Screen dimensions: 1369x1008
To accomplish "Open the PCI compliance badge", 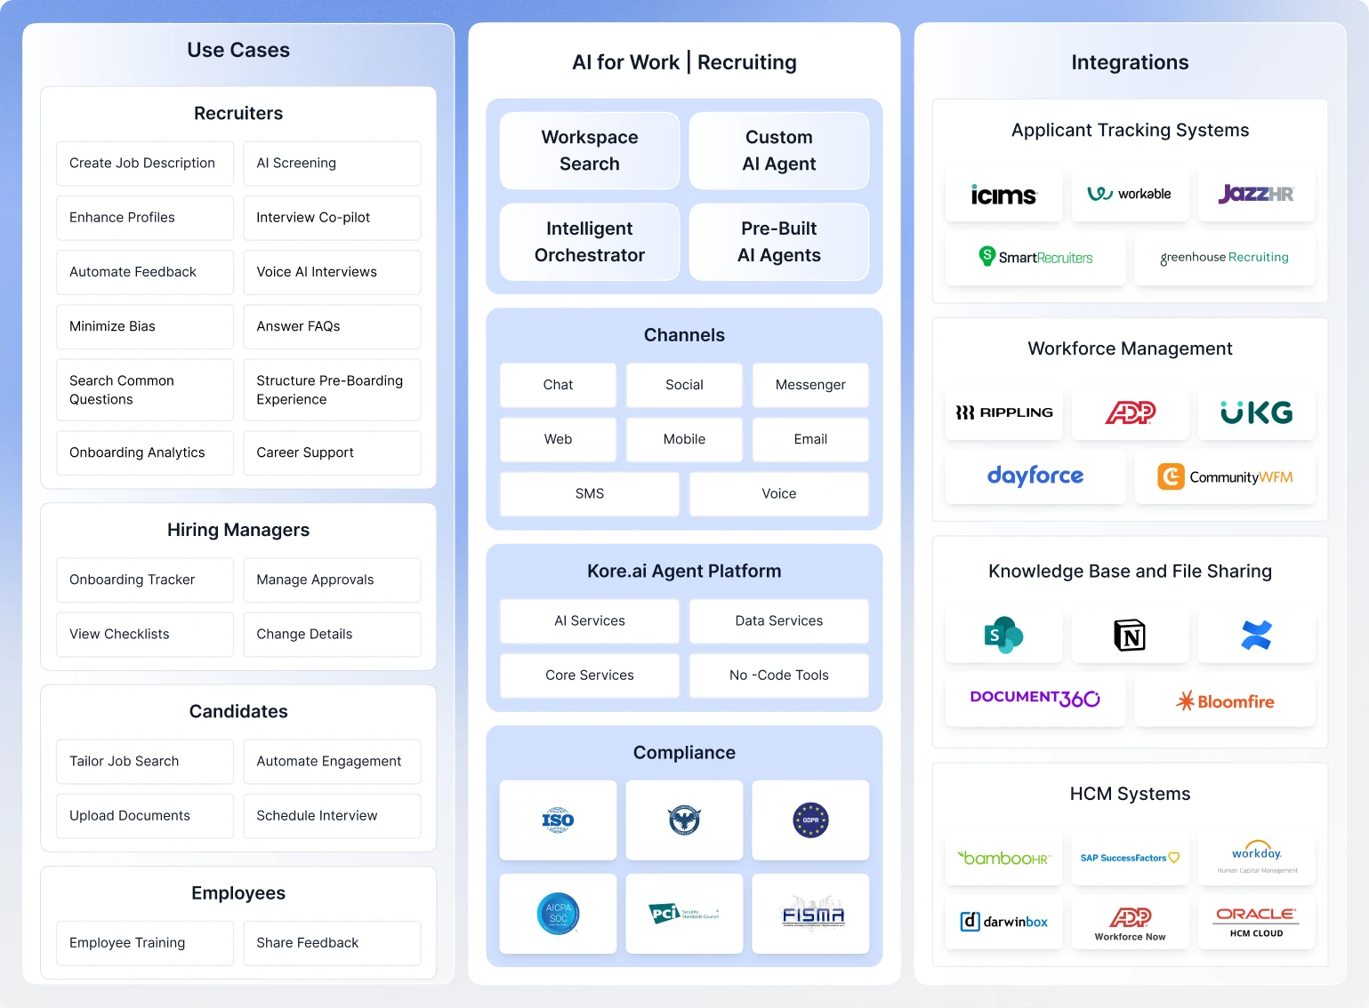I will point(684,914).
